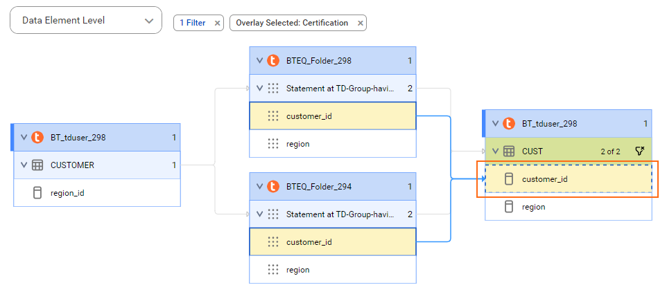Select left BT_tduser_298 header label

tap(78, 138)
